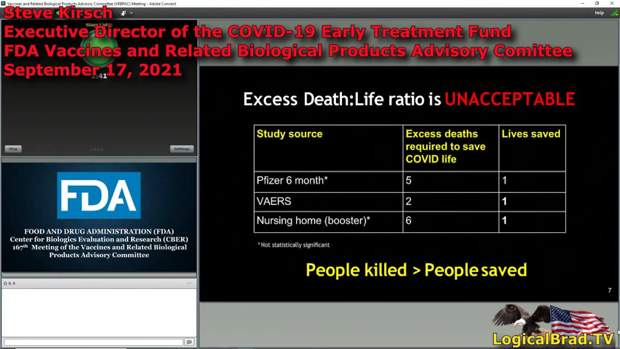Select the "Pfizer 6 month*" table cell
The image size is (620, 349).
[x=328, y=181]
